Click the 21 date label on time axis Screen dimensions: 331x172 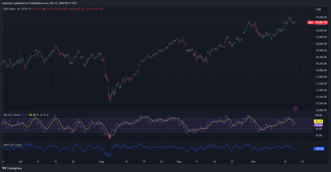303,162
